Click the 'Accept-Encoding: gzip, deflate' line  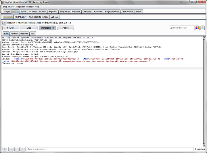point(21,54)
